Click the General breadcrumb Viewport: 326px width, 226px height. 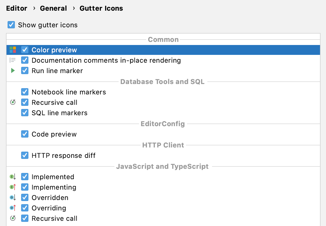(x=53, y=8)
